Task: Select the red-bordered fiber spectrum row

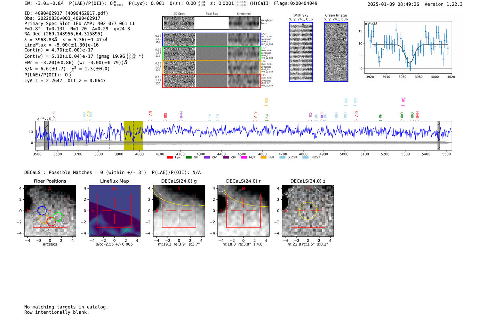Action: click(x=211, y=81)
